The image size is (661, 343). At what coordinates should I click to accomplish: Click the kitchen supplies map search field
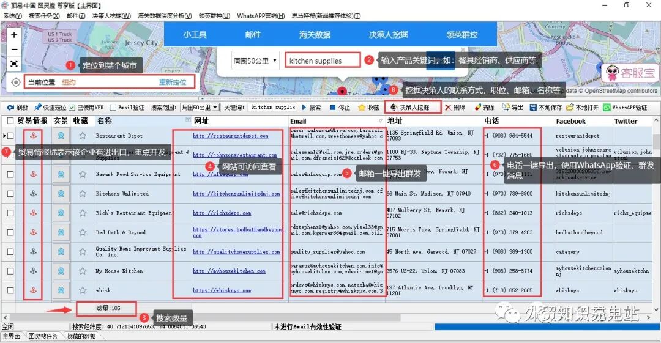tap(323, 61)
